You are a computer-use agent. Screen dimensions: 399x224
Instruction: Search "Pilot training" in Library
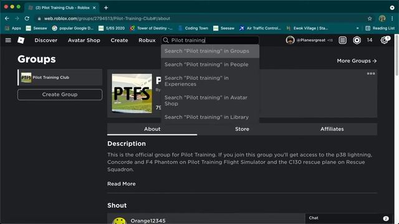[x=210, y=117]
